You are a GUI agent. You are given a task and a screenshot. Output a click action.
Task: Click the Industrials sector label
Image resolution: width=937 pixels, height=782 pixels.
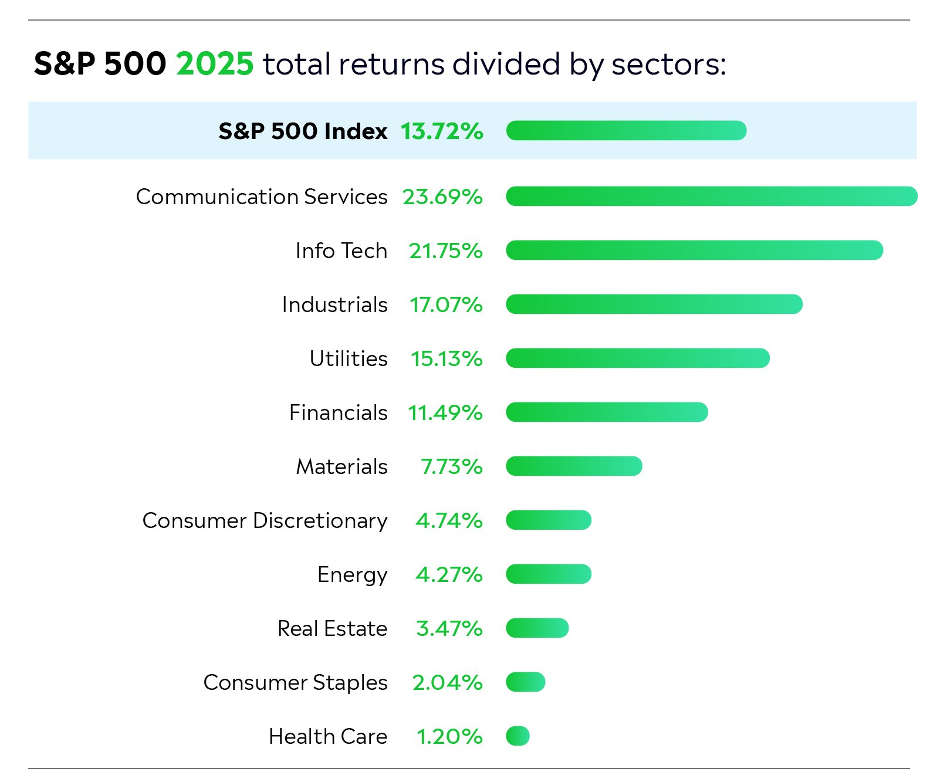click(334, 304)
